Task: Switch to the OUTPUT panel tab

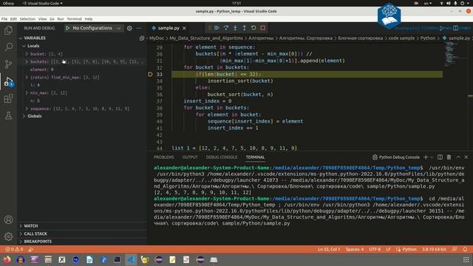Action: click(x=190, y=157)
